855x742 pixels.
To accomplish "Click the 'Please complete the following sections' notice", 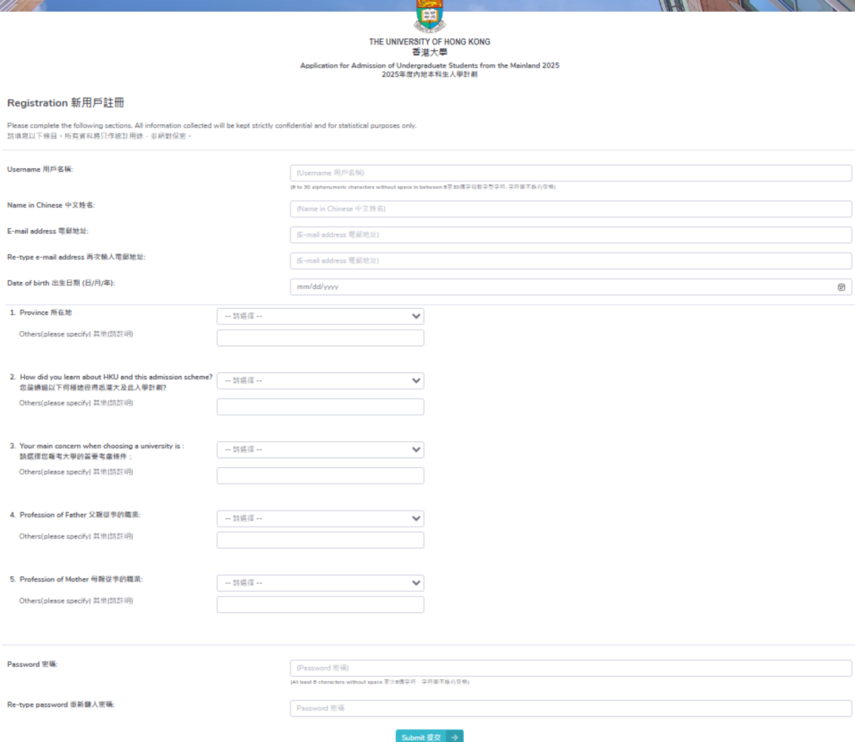I will coord(211,125).
